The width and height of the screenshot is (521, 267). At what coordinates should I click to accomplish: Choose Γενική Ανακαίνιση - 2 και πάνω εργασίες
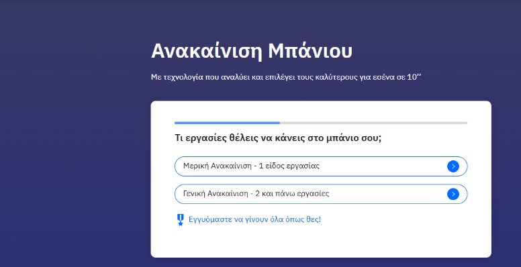(x=321, y=194)
